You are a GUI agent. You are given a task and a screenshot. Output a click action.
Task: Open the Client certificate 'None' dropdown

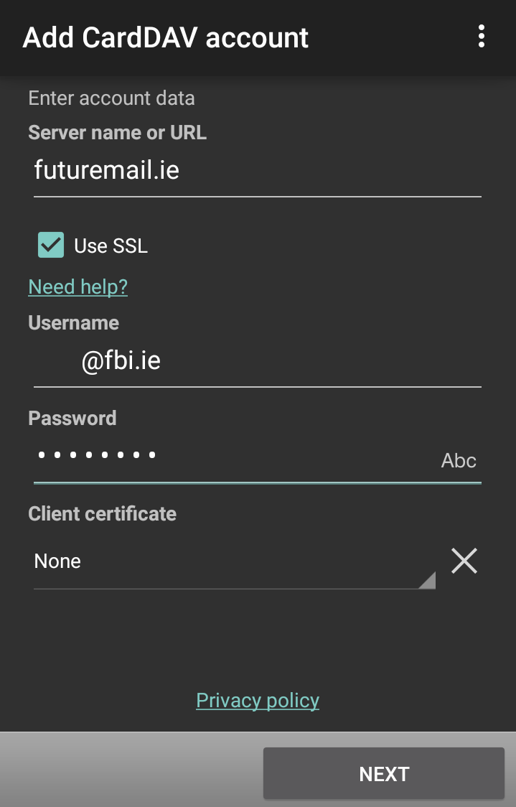[x=235, y=561]
